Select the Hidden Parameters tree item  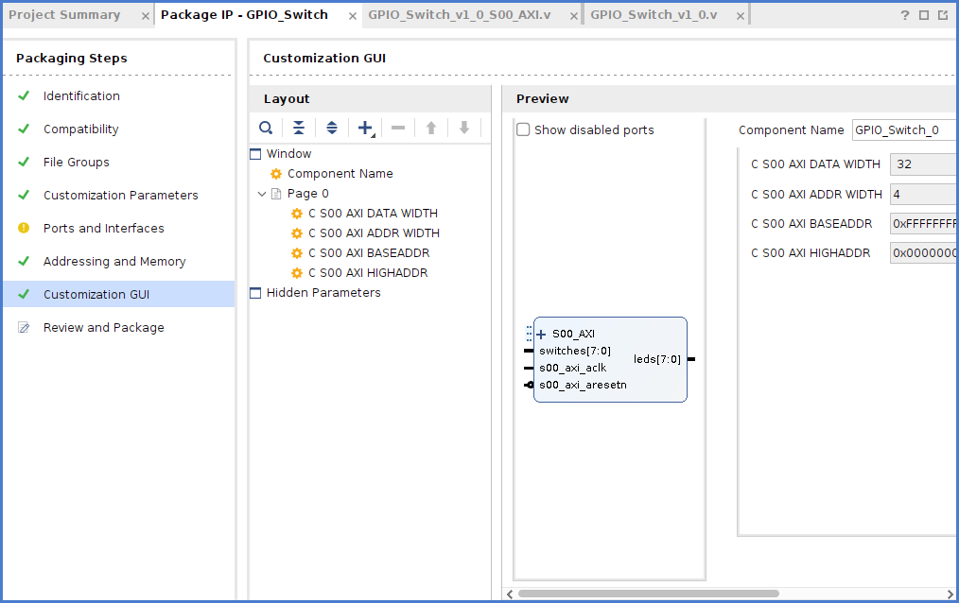pyautogui.click(x=323, y=293)
